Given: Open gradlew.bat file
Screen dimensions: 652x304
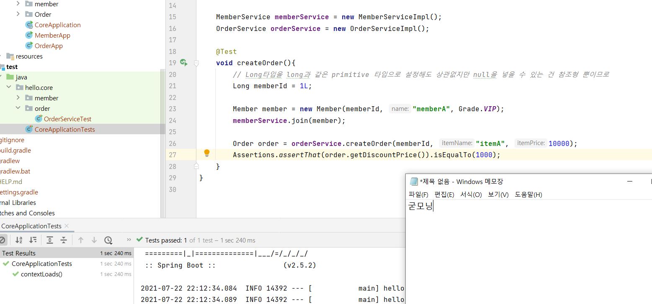Looking at the screenshot, I should [x=15, y=171].
